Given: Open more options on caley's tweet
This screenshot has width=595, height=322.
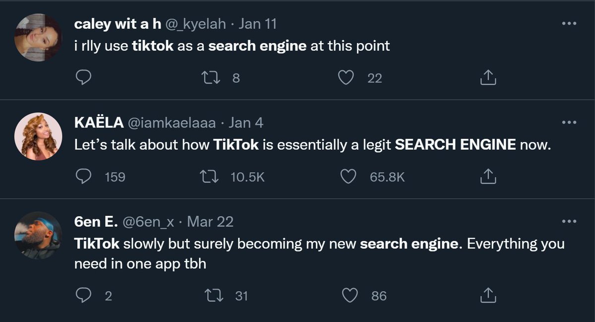Looking at the screenshot, I should coord(568,23).
